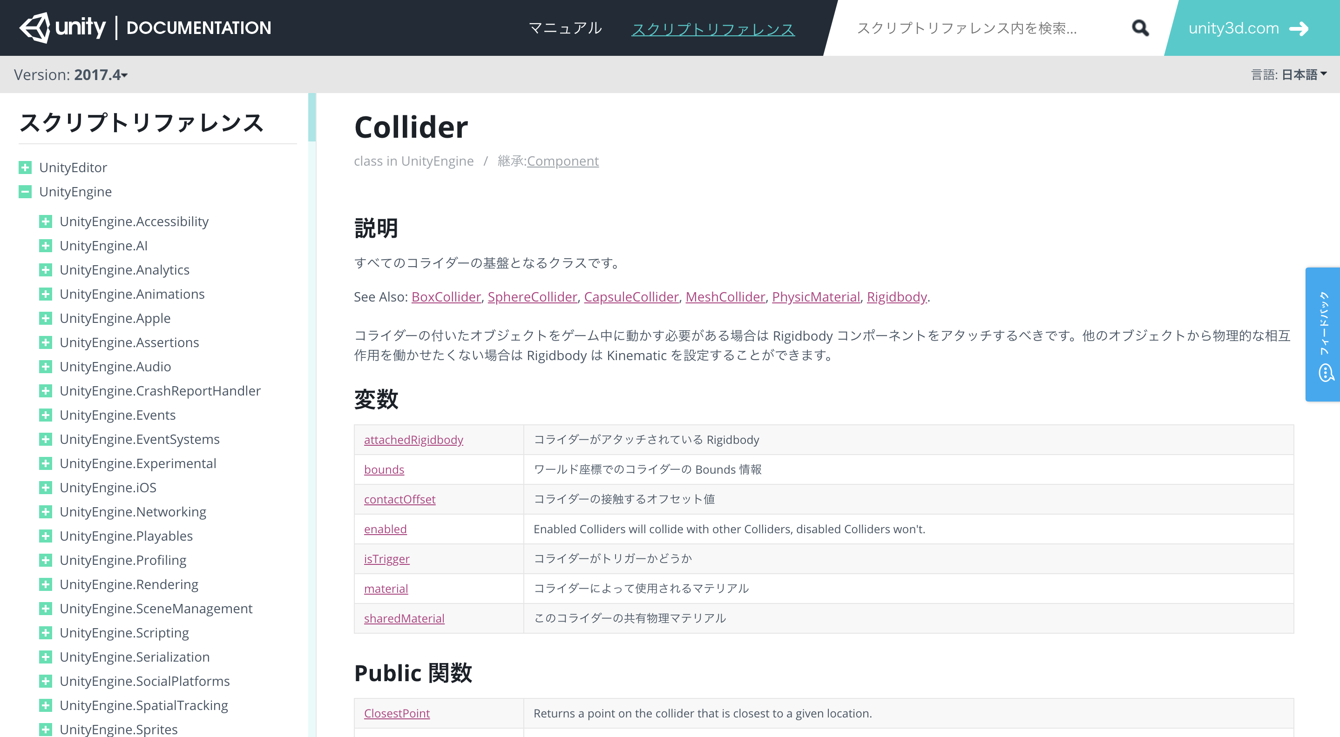
Task: Click the feedback tab icon on right edge
Action: pyautogui.click(x=1324, y=386)
